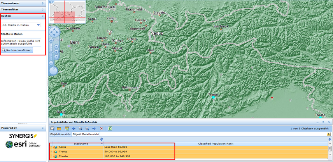Click the yellow collapse arrows icon in results
This screenshot has height=162, width=333.
click(x=329, y=134)
